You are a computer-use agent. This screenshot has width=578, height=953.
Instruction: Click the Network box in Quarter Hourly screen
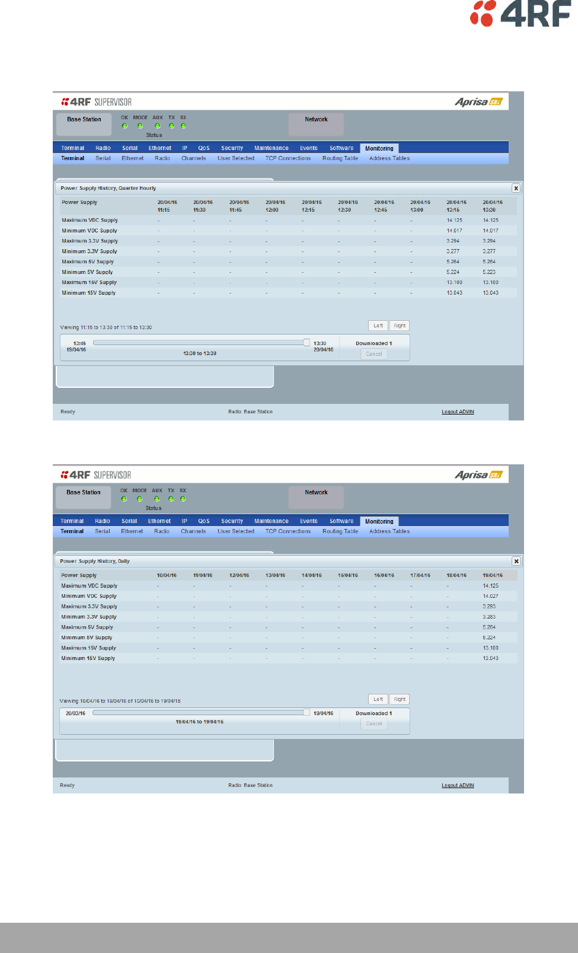[316, 125]
